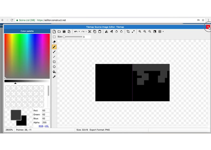Image resolution: width=211 pixels, height=150 pixels.
Task: Toggle the background brightness icon
Action: [155, 32]
